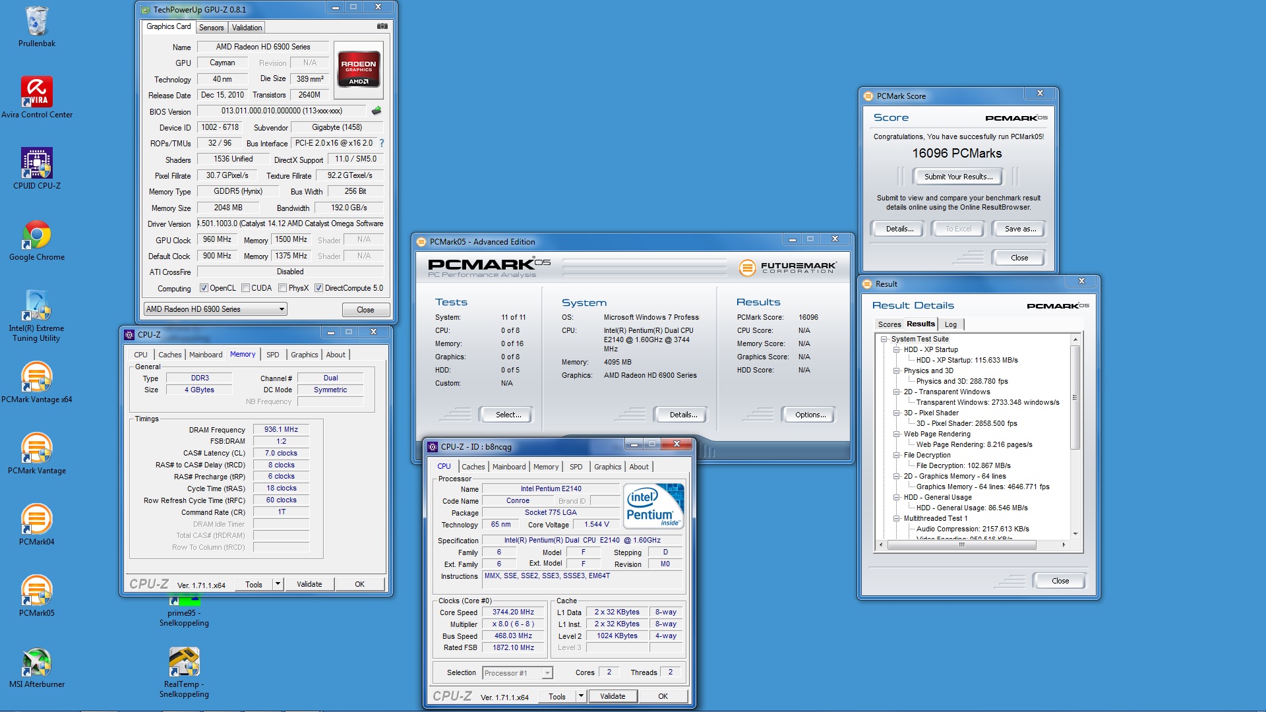Click Save as button in PCMark Score
1266x712 pixels.
[x=1019, y=229]
